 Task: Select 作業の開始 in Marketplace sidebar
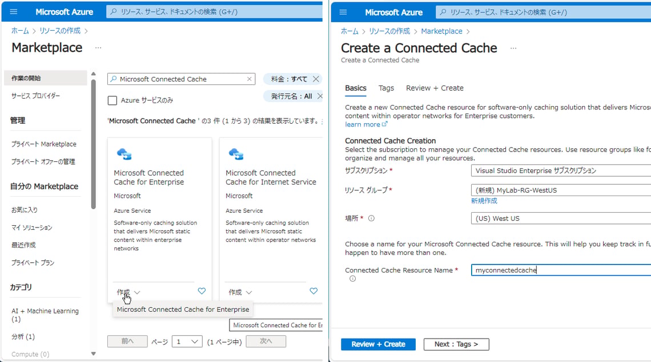coord(46,78)
